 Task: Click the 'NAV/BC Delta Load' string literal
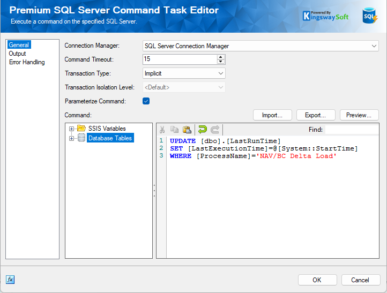(x=296, y=156)
